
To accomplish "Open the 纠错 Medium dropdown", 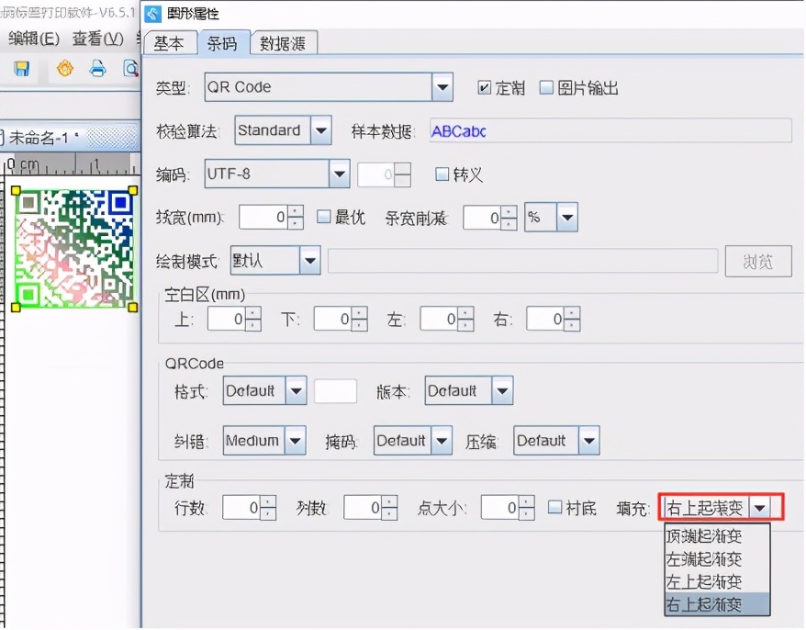I will pos(295,441).
